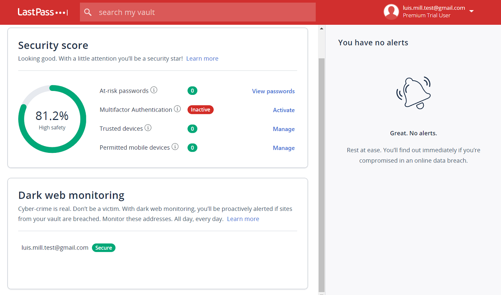Click the Permitted mobile devices count badge
The height and width of the screenshot is (295, 501).
pyautogui.click(x=192, y=147)
